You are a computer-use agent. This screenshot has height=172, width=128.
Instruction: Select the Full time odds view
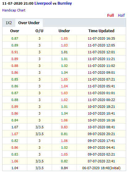[110, 15]
